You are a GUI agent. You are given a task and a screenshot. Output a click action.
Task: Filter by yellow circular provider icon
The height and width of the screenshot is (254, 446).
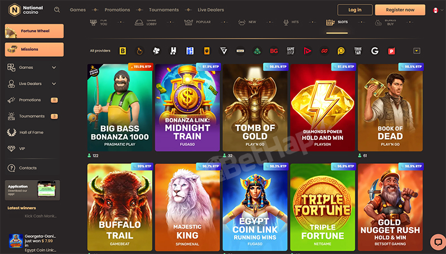point(341,51)
